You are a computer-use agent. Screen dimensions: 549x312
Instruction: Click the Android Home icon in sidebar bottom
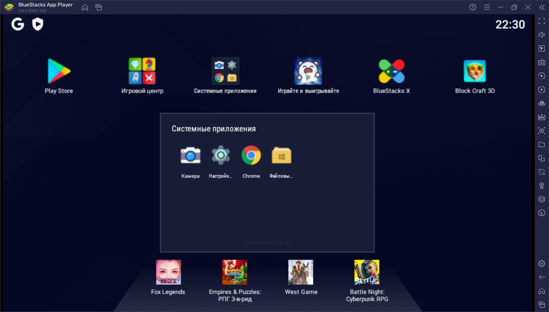pyautogui.click(x=542, y=291)
